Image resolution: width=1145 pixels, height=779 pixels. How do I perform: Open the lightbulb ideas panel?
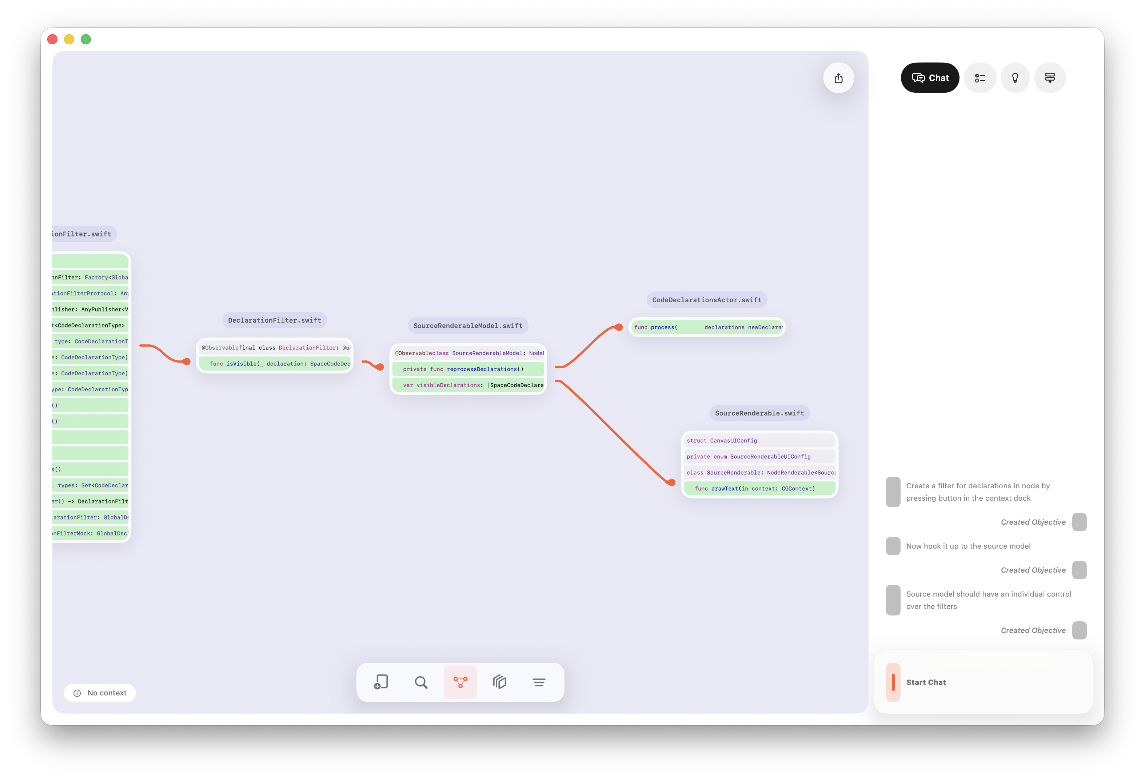pyautogui.click(x=1015, y=77)
